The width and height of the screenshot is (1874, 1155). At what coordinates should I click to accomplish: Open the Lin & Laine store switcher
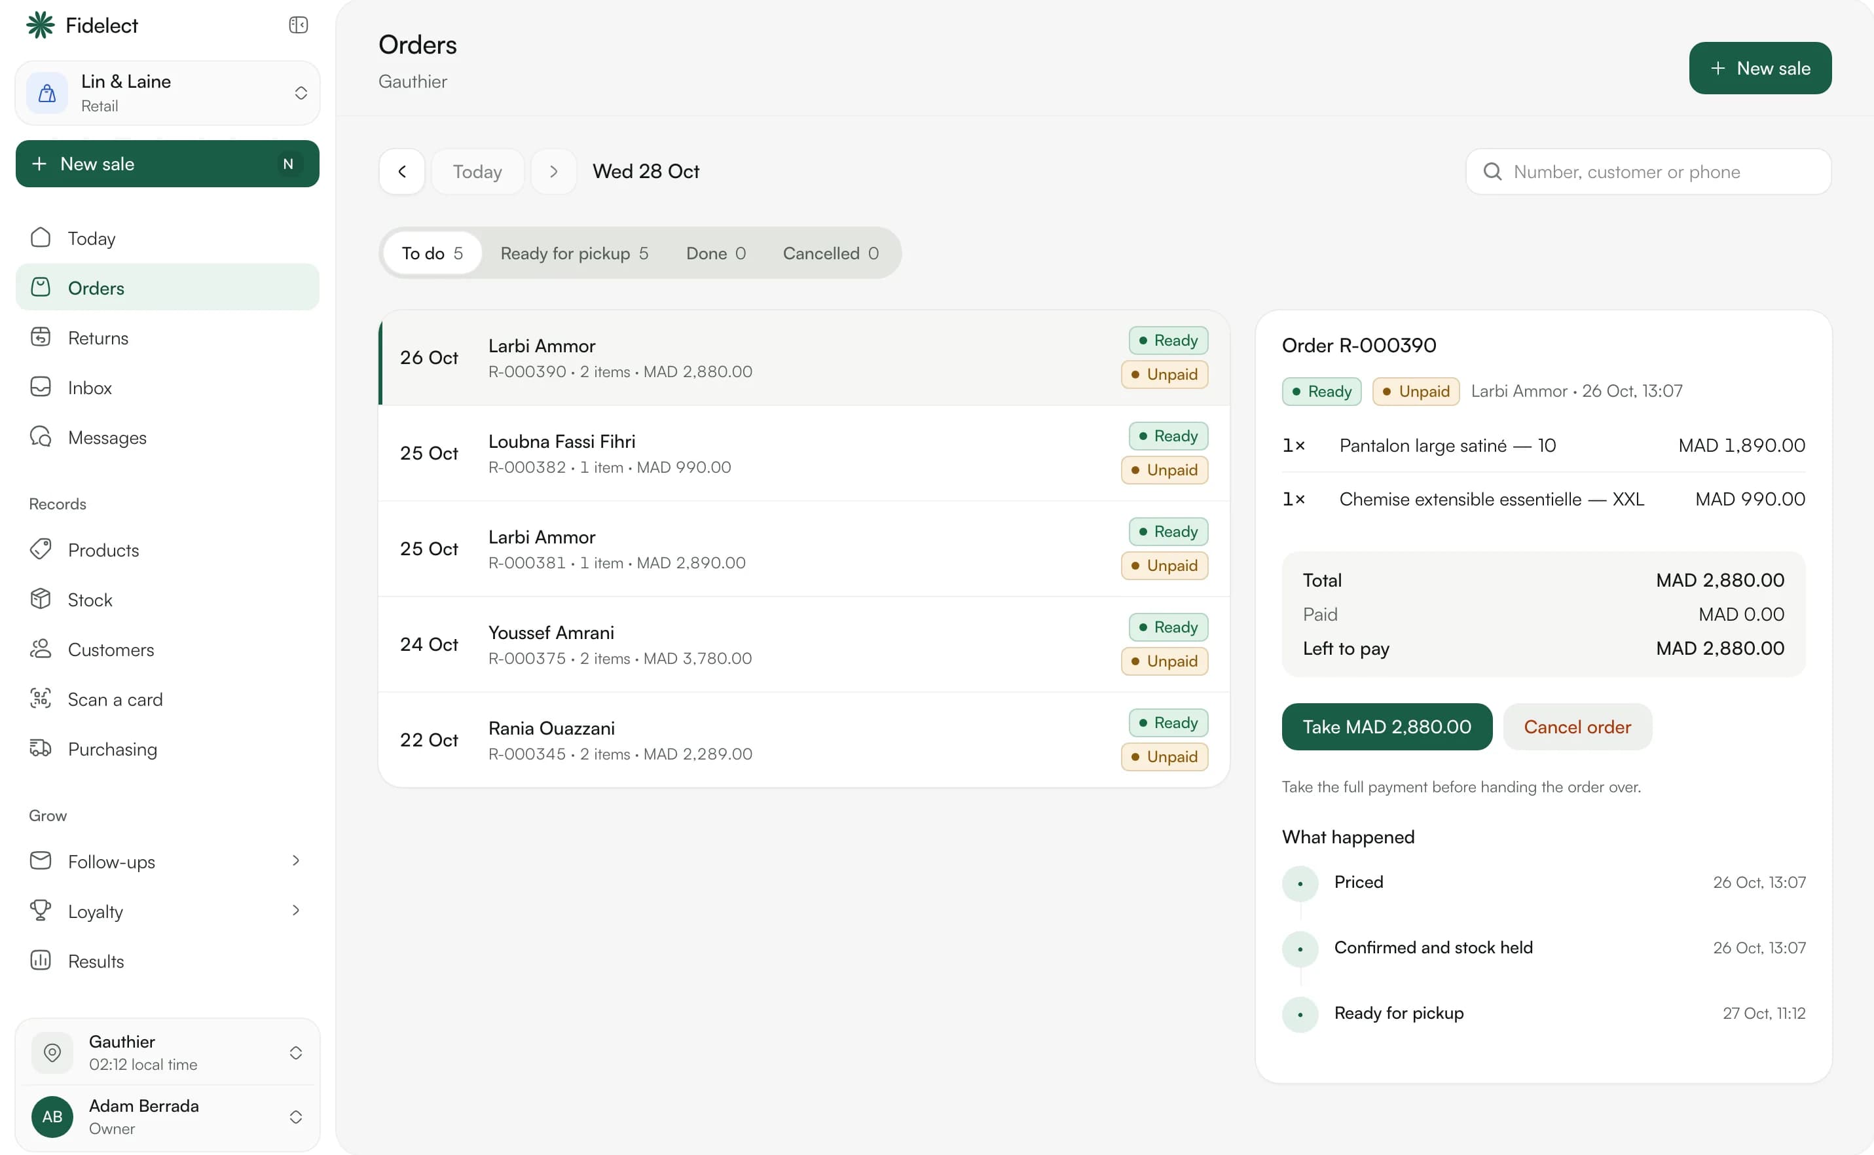(x=168, y=93)
